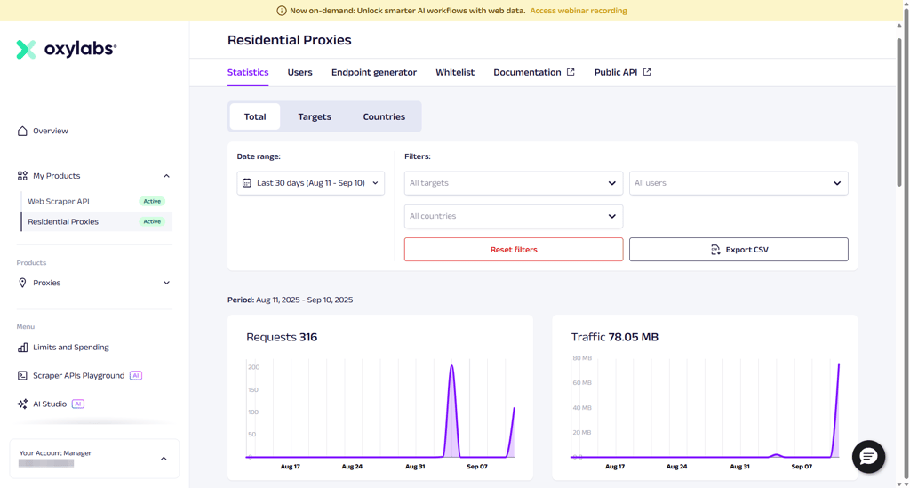Viewport: 910px width, 488px height.
Task: Click the Traffic chart spike at right end
Action: pyautogui.click(x=838, y=365)
